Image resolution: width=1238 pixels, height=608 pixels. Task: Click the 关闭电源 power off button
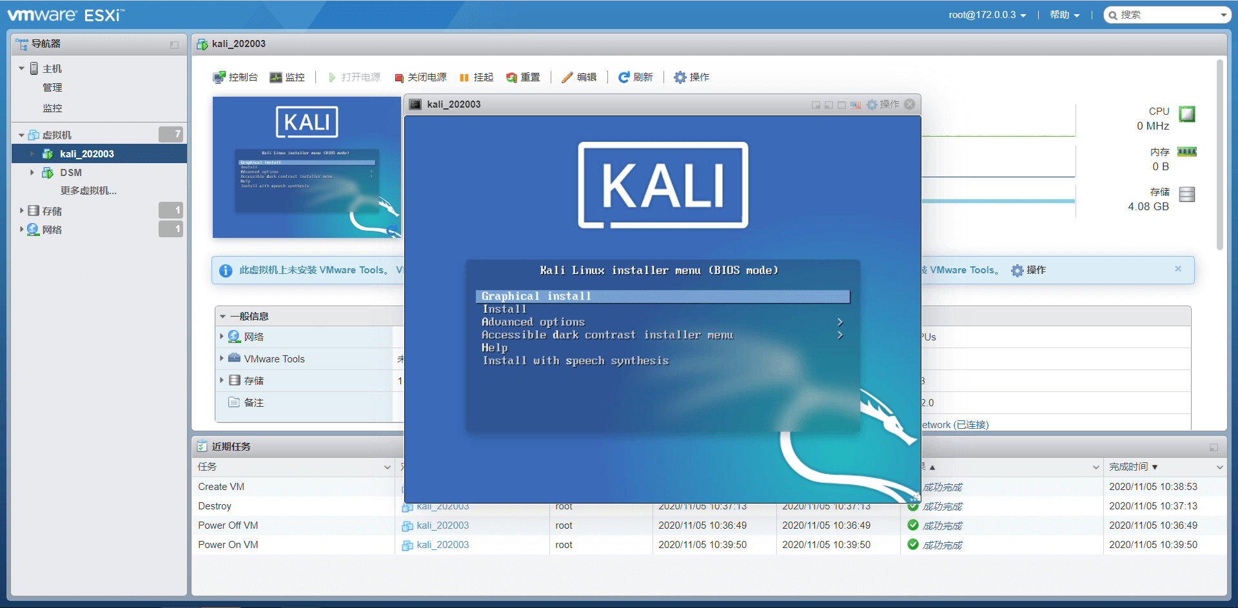[x=420, y=77]
